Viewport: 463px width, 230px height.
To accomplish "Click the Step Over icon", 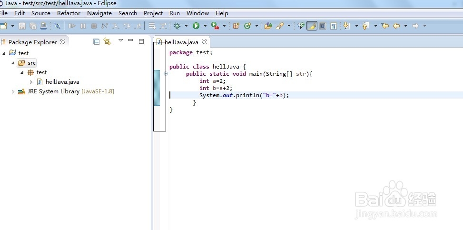I will tap(127, 26).
